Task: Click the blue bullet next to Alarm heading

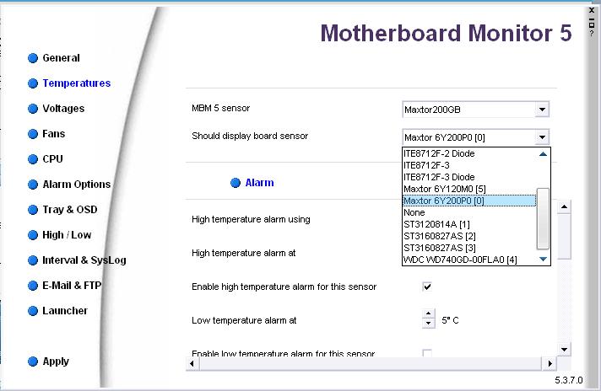Action: tap(236, 183)
